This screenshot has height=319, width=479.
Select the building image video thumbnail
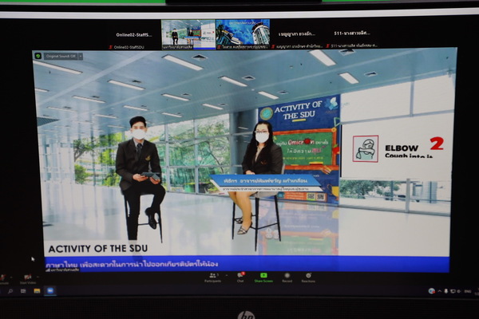coord(242,34)
